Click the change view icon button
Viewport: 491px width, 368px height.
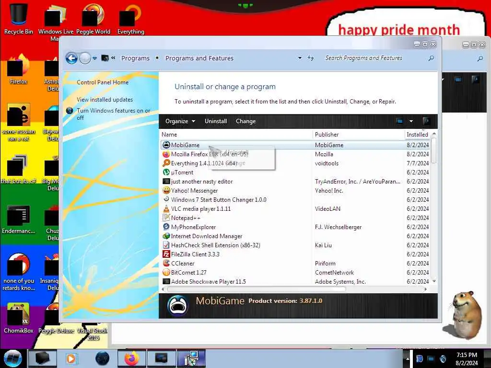pyautogui.click(x=399, y=121)
